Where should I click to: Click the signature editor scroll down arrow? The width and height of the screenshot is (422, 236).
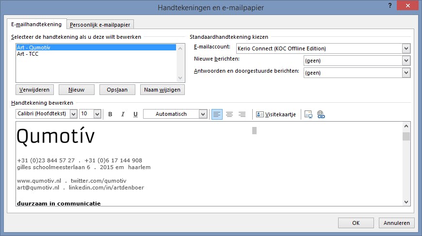tap(406, 202)
